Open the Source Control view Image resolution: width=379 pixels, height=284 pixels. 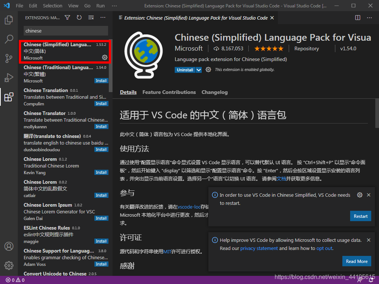9,58
